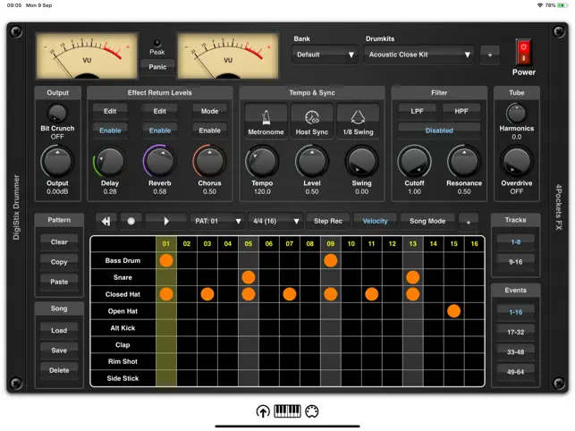Click the Overdrive knob
The width and height of the screenshot is (575, 431).
pyautogui.click(x=516, y=161)
